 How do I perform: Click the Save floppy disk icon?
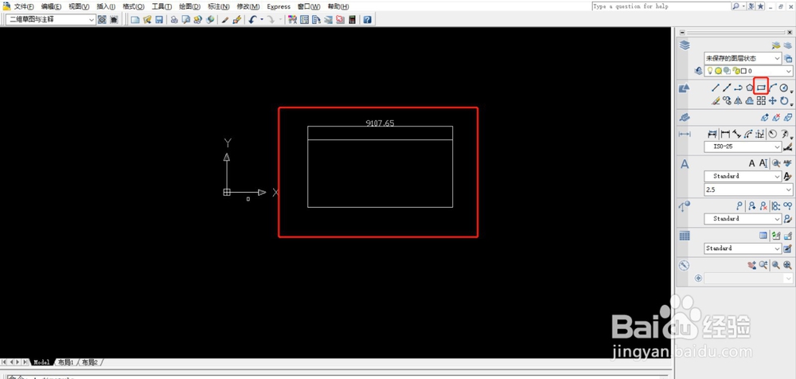tap(159, 20)
